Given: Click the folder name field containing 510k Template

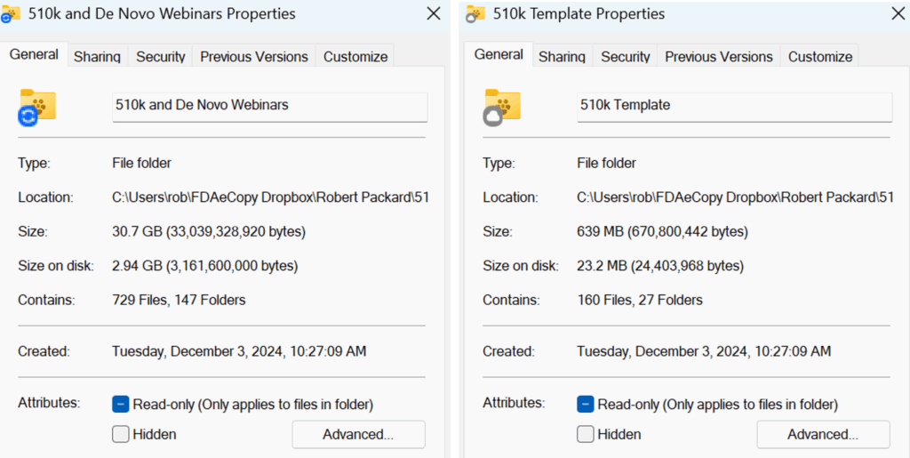Looking at the screenshot, I should tap(734, 105).
